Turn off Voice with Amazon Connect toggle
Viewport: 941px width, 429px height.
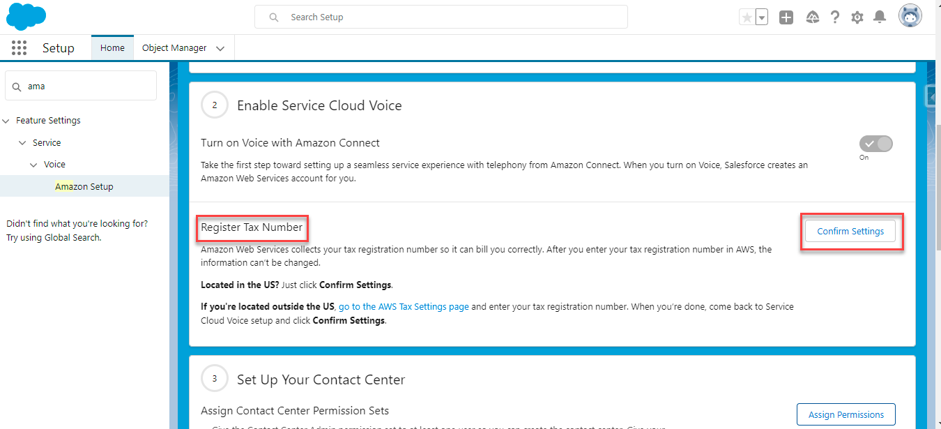(x=876, y=144)
